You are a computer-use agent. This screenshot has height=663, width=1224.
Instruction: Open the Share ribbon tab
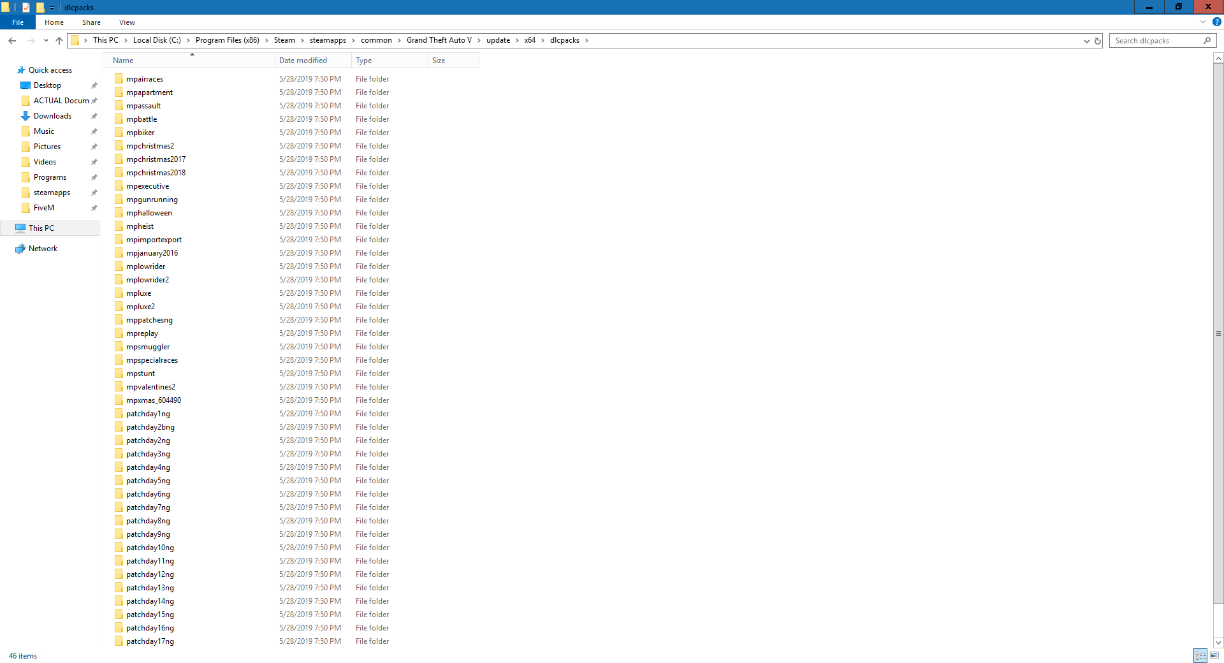[x=91, y=22]
